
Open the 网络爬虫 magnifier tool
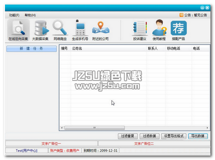click(x=60, y=30)
